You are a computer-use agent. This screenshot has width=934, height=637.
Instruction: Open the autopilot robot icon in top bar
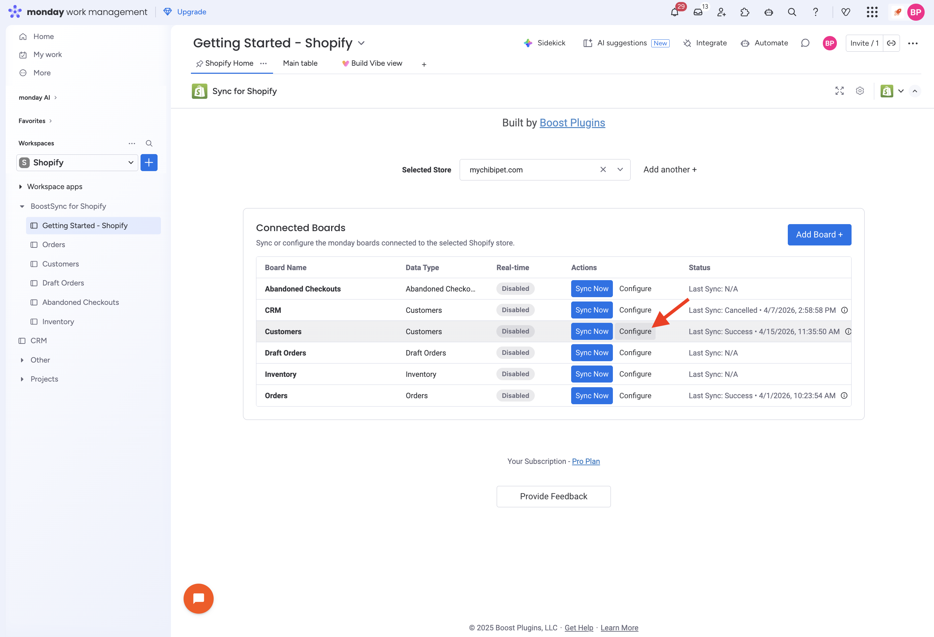(768, 12)
